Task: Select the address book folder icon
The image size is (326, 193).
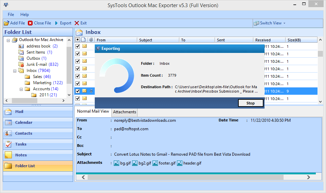Action: point(21,46)
